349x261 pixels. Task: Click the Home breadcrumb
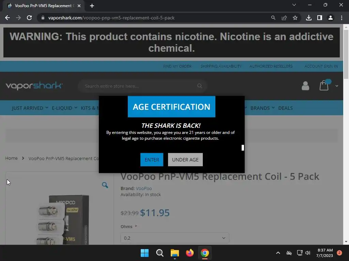11,158
